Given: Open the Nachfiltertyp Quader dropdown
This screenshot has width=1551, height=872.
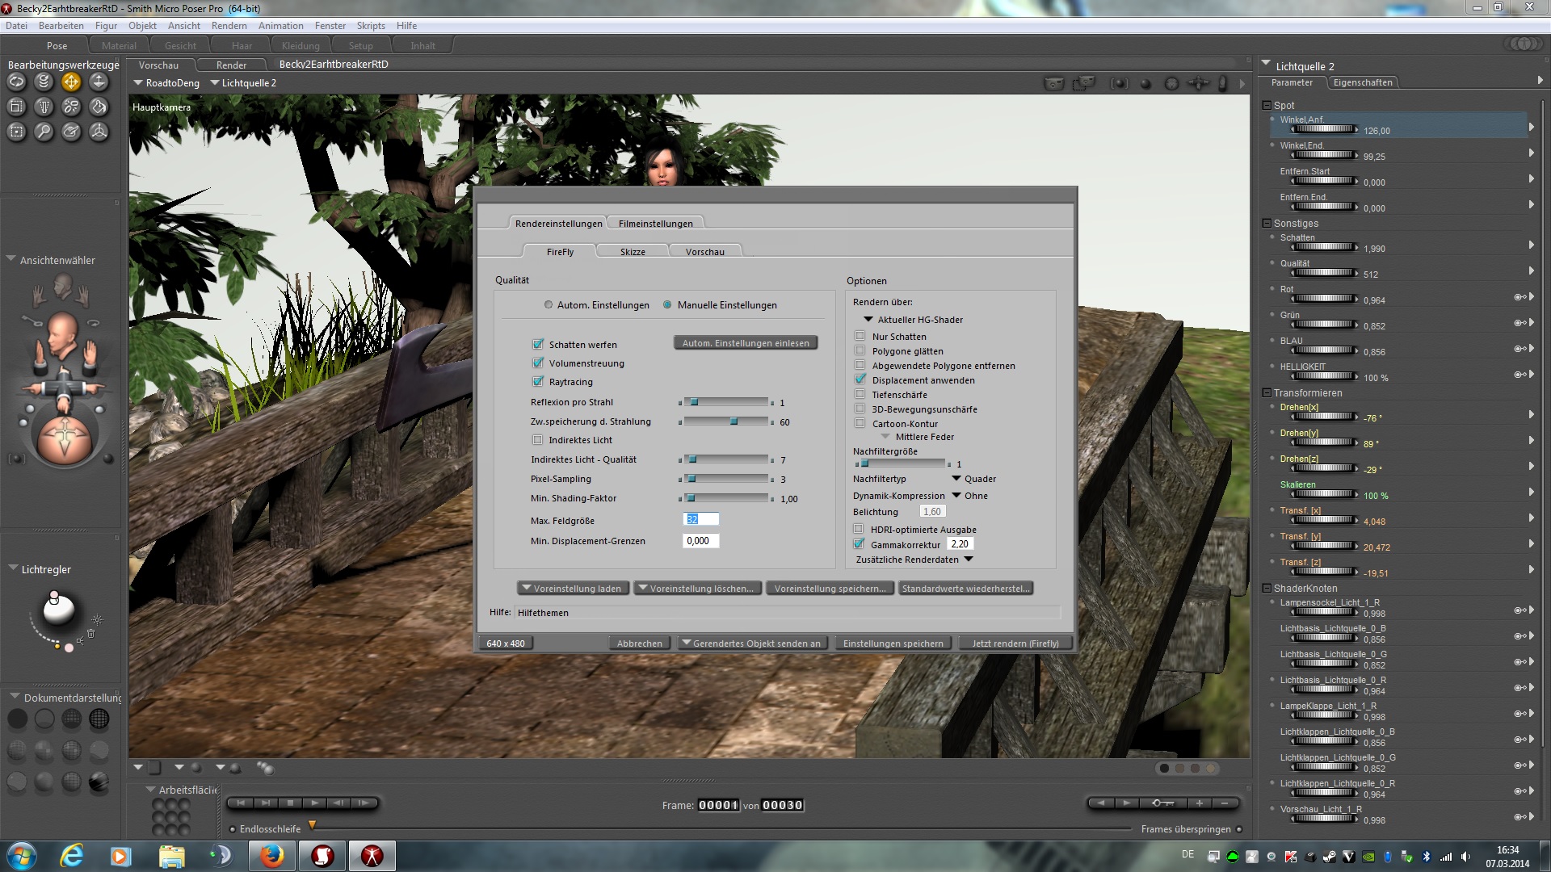Looking at the screenshot, I should [x=956, y=479].
